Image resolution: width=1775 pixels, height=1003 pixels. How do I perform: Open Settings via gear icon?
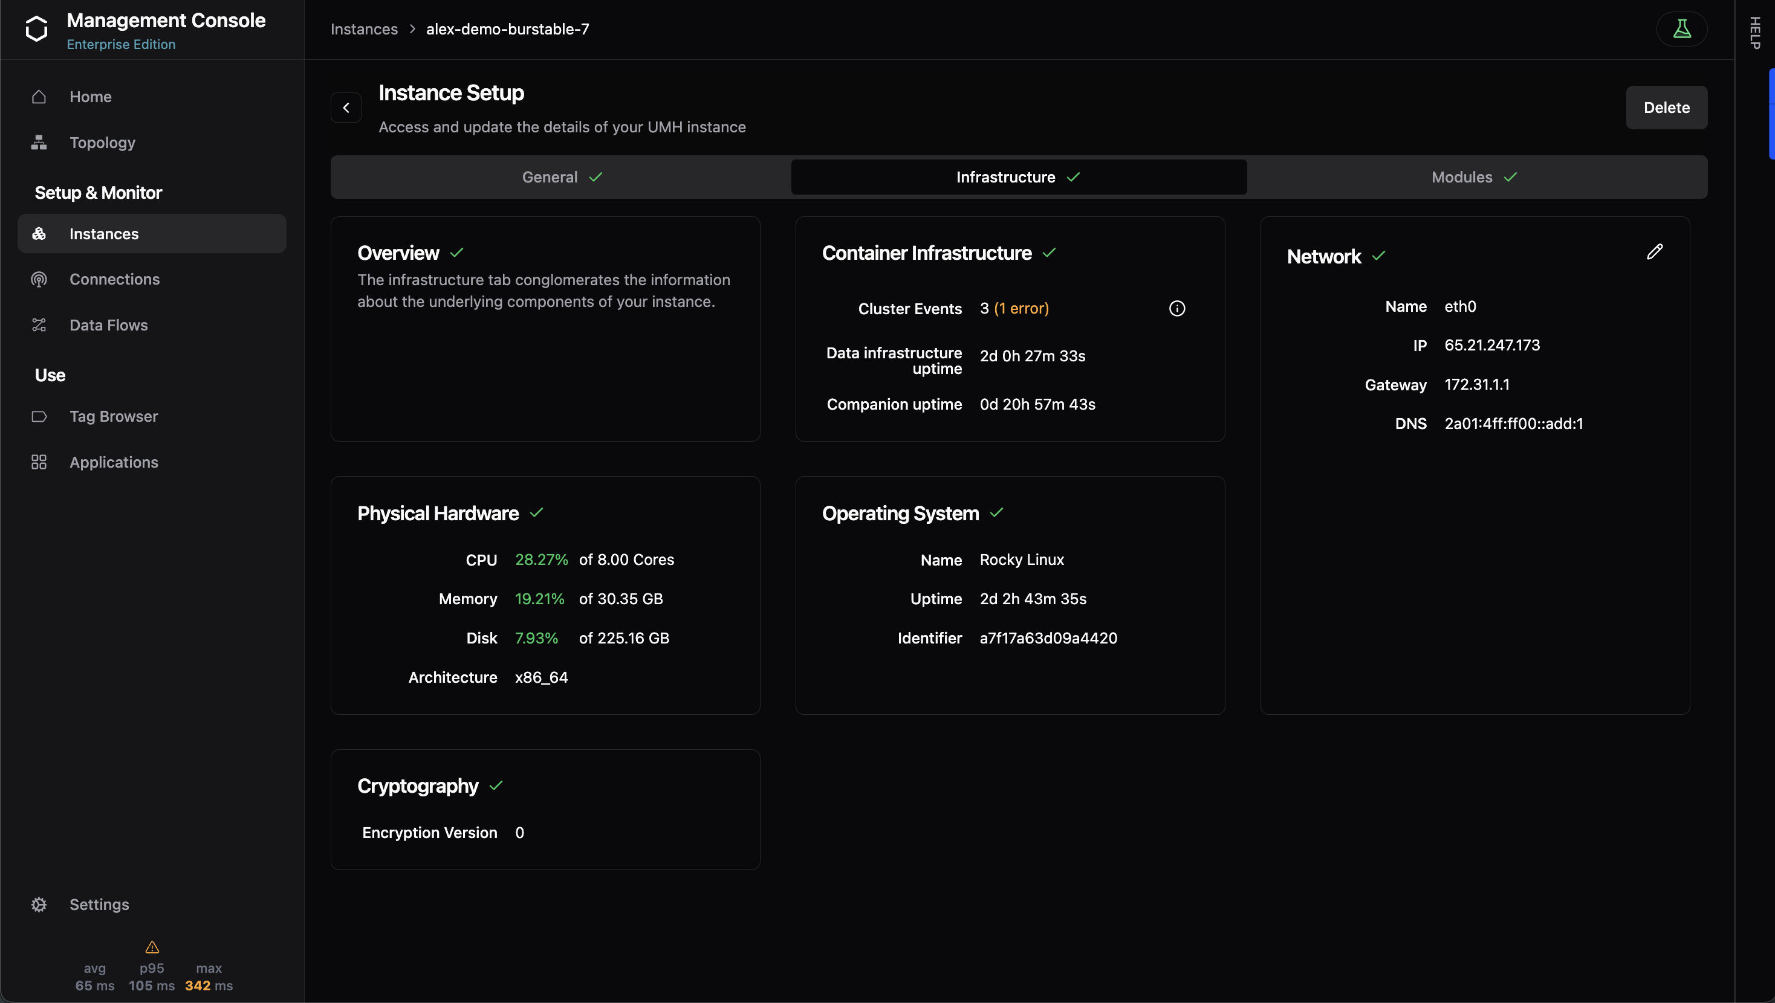tap(39, 905)
